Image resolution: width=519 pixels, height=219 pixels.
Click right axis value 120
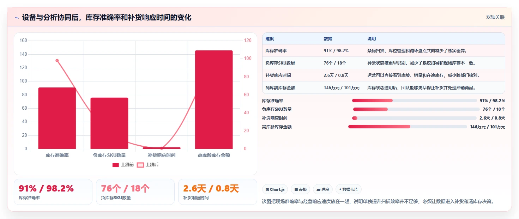coord(248,41)
